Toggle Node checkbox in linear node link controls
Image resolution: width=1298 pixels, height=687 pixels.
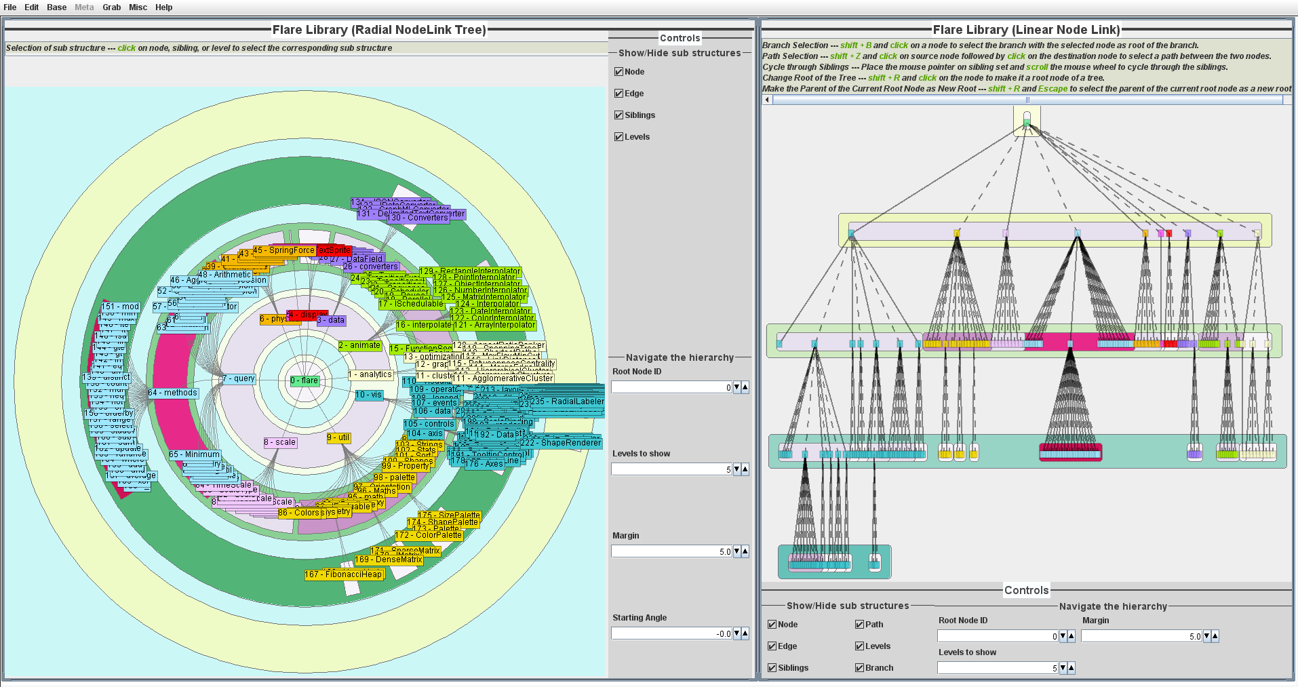pos(772,625)
